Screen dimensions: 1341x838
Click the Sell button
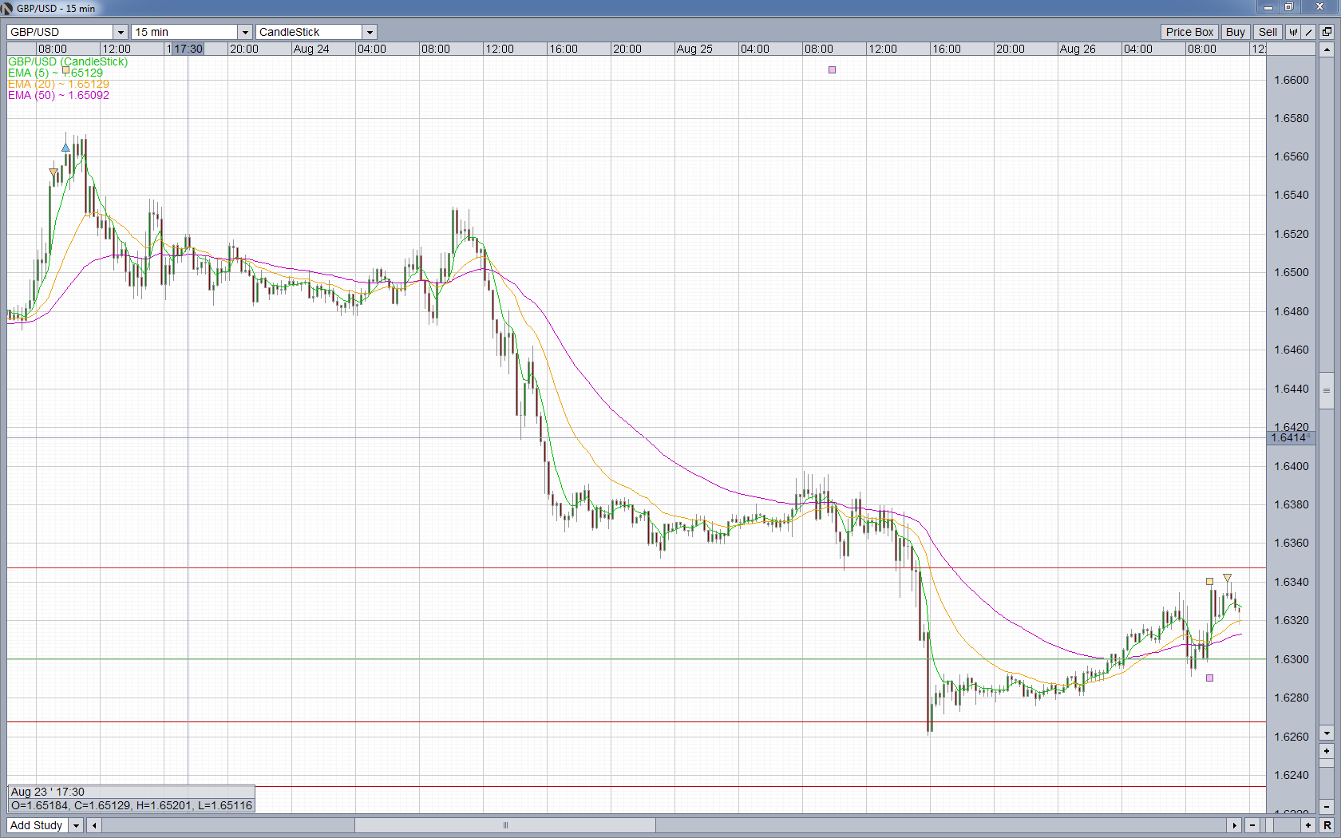(x=1268, y=32)
